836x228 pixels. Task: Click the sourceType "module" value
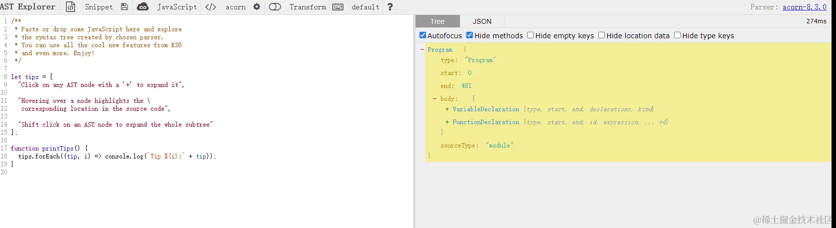tap(500, 146)
